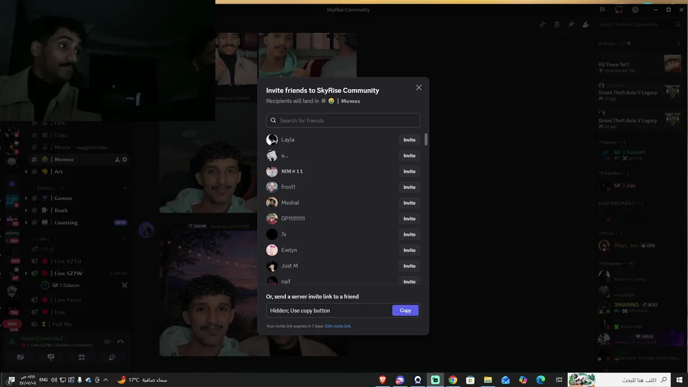This screenshot has width=688, height=387.
Task: Disconnect from voice call icon
Action: [120, 342]
